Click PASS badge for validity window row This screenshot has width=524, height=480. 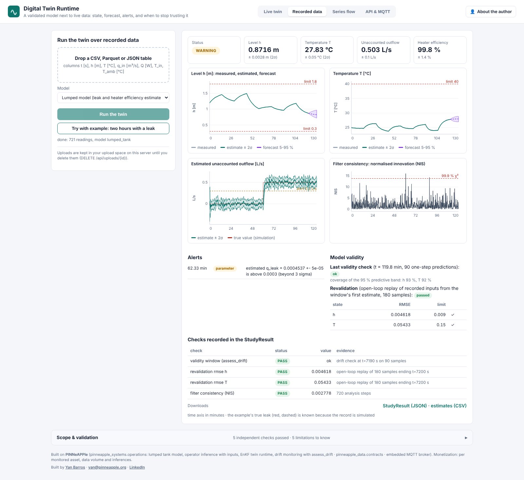tap(282, 361)
